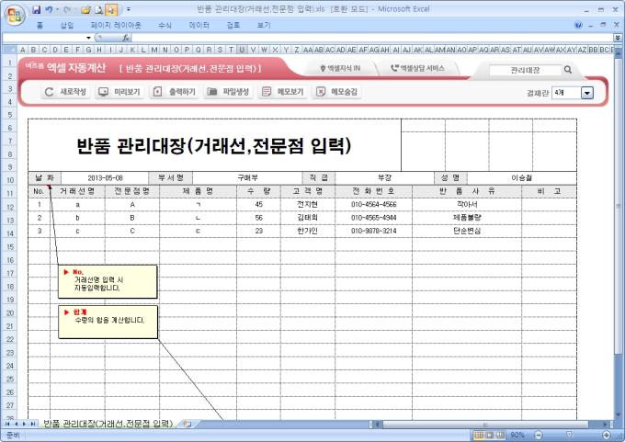Click the Insert Worksheet tab icon
The height and width of the screenshot is (442, 625).
click(x=187, y=424)
